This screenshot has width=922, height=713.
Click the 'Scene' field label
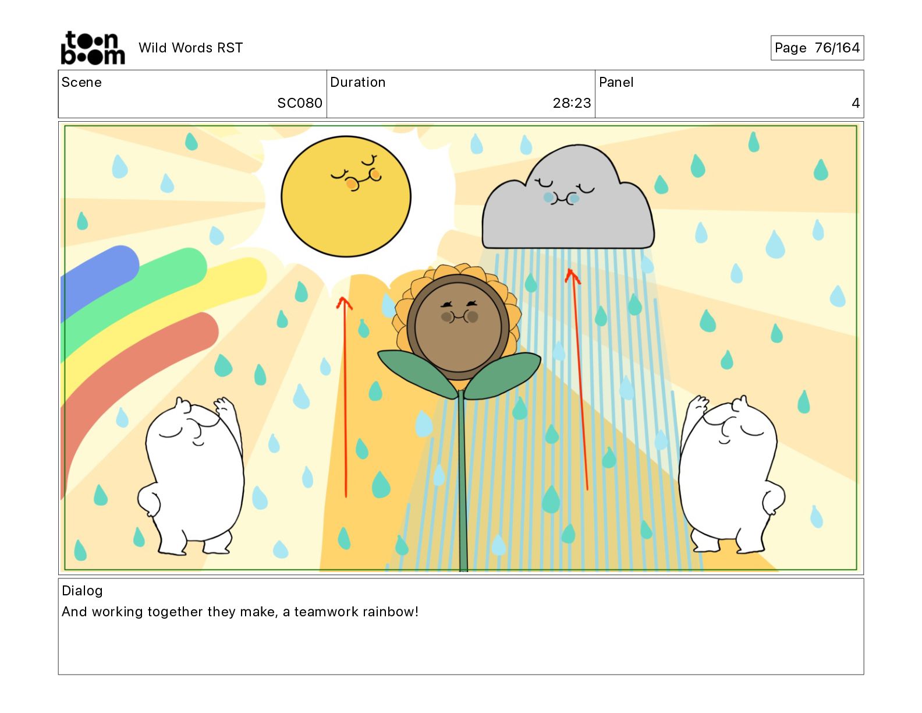pyautogui.click(x=81, y=82)
